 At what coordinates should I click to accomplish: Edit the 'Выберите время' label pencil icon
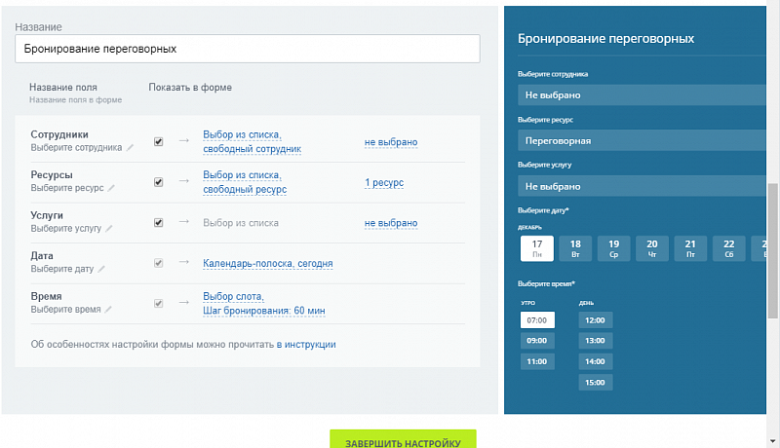(108, 309)
